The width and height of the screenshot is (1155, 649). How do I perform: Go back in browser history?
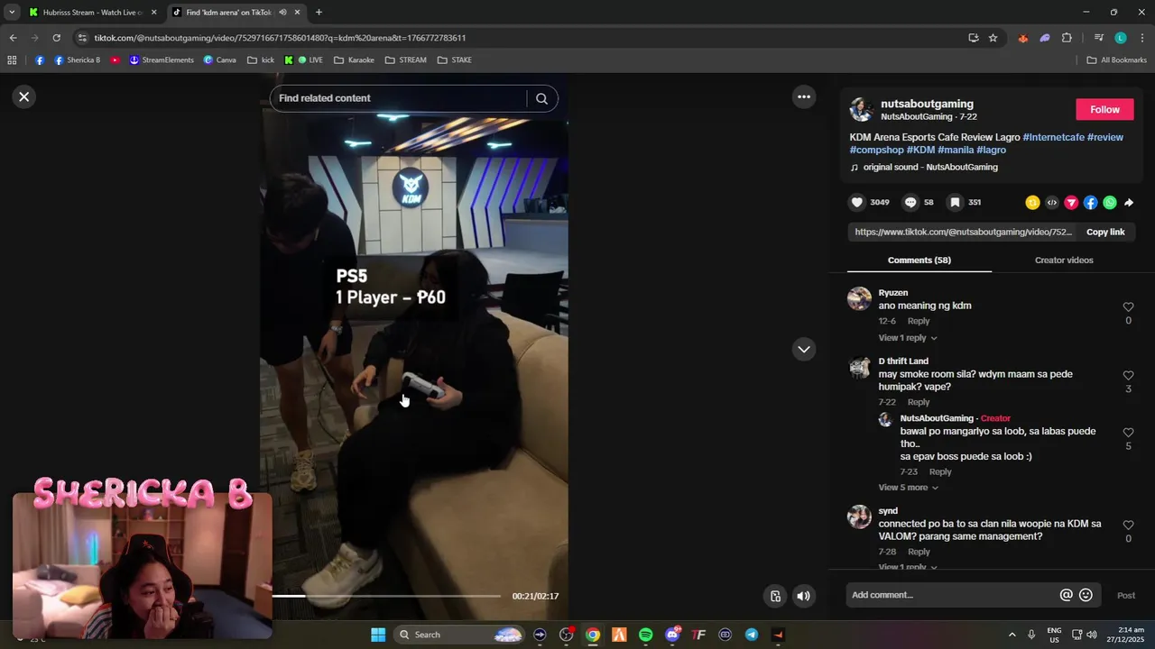(13, 38)
